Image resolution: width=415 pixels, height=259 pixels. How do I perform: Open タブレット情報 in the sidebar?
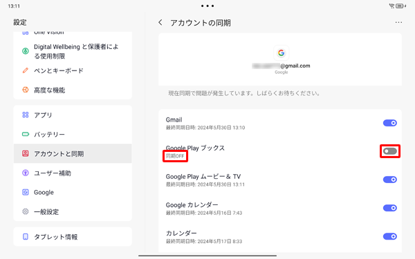pyautogui.click(x=73, y=236)
